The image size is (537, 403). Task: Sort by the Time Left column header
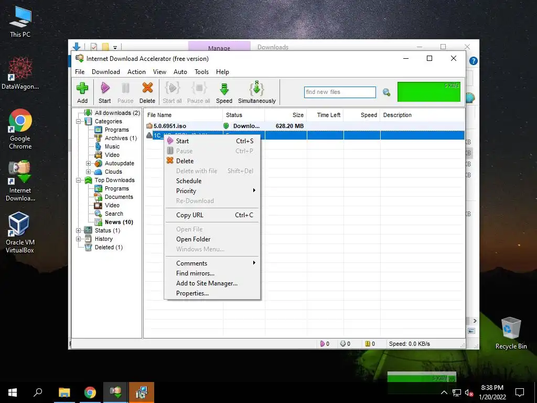coord(325,115)
